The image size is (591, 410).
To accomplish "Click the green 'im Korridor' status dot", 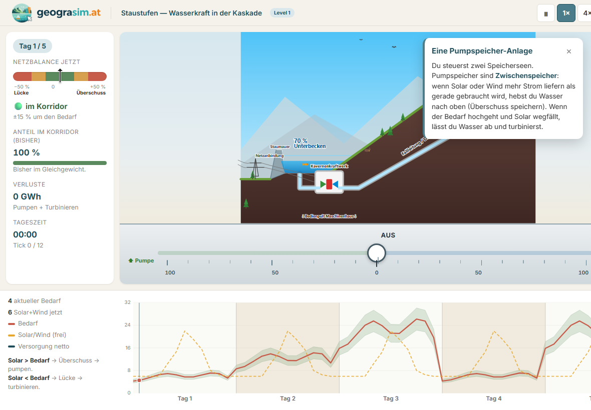I will [x=18, y=106].
